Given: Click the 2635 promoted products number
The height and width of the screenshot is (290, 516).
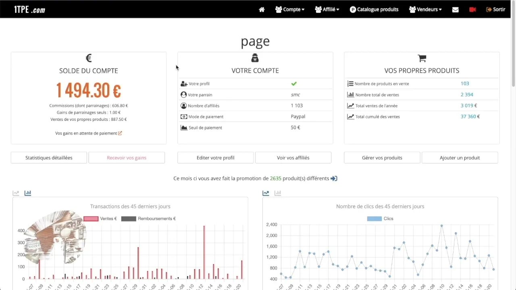Looking at the screenshot, I should click(275, 178).
